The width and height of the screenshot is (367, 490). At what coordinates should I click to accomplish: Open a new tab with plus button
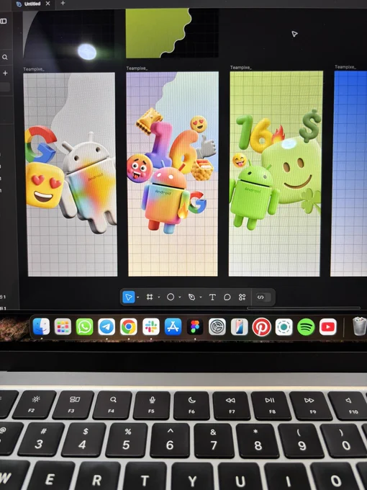point(63,3)
